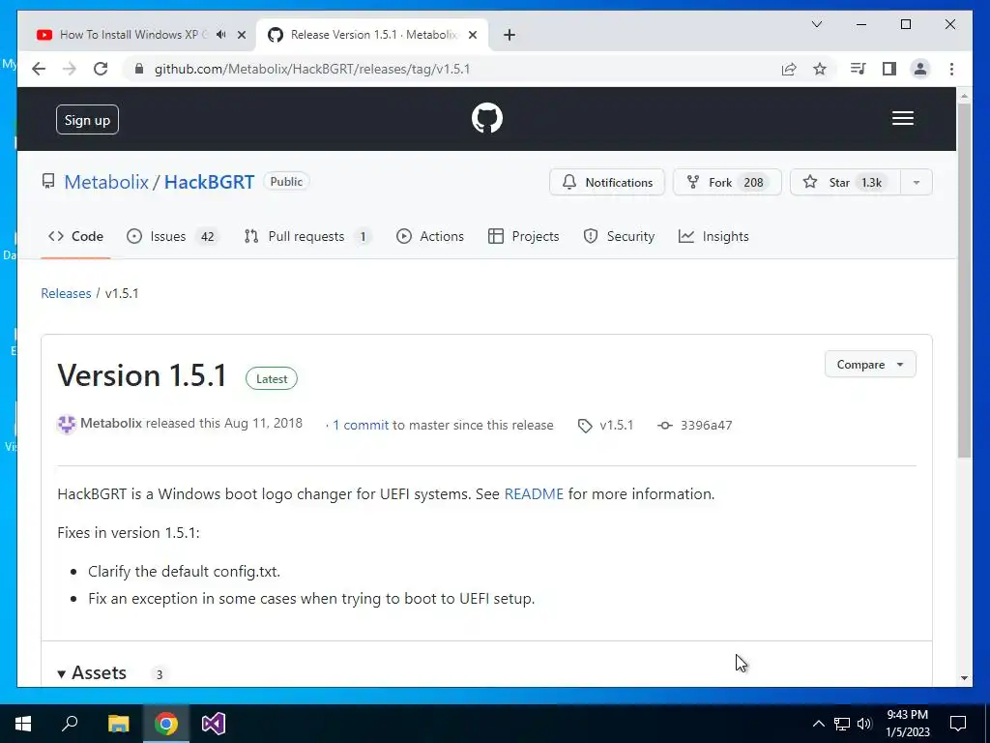Open Chrome profile avatar
Screen dimensions: 990x743
pyautogui.click(x=920, y=69)
